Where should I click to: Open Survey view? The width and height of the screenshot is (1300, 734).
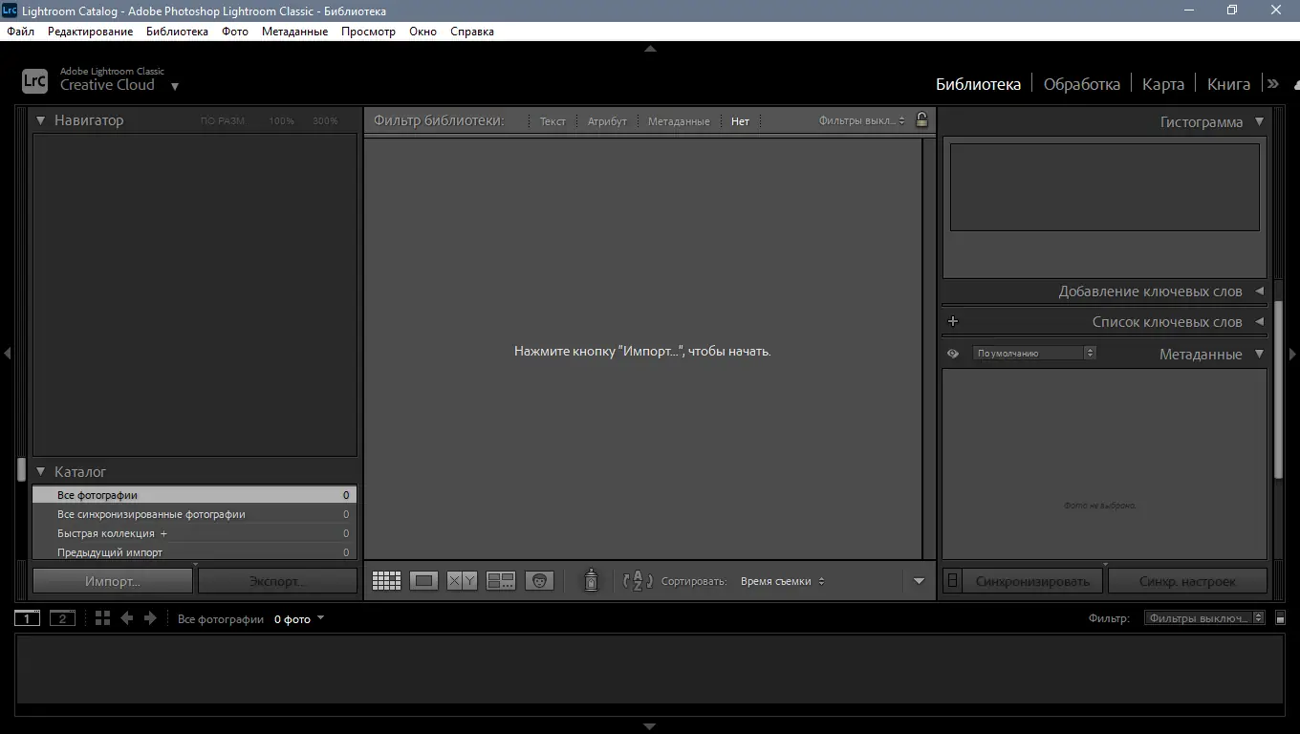pyautogui.click(x=501, y=581)
